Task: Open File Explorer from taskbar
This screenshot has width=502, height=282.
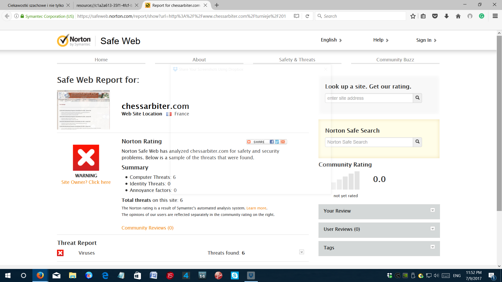Action: click(72, 275)
